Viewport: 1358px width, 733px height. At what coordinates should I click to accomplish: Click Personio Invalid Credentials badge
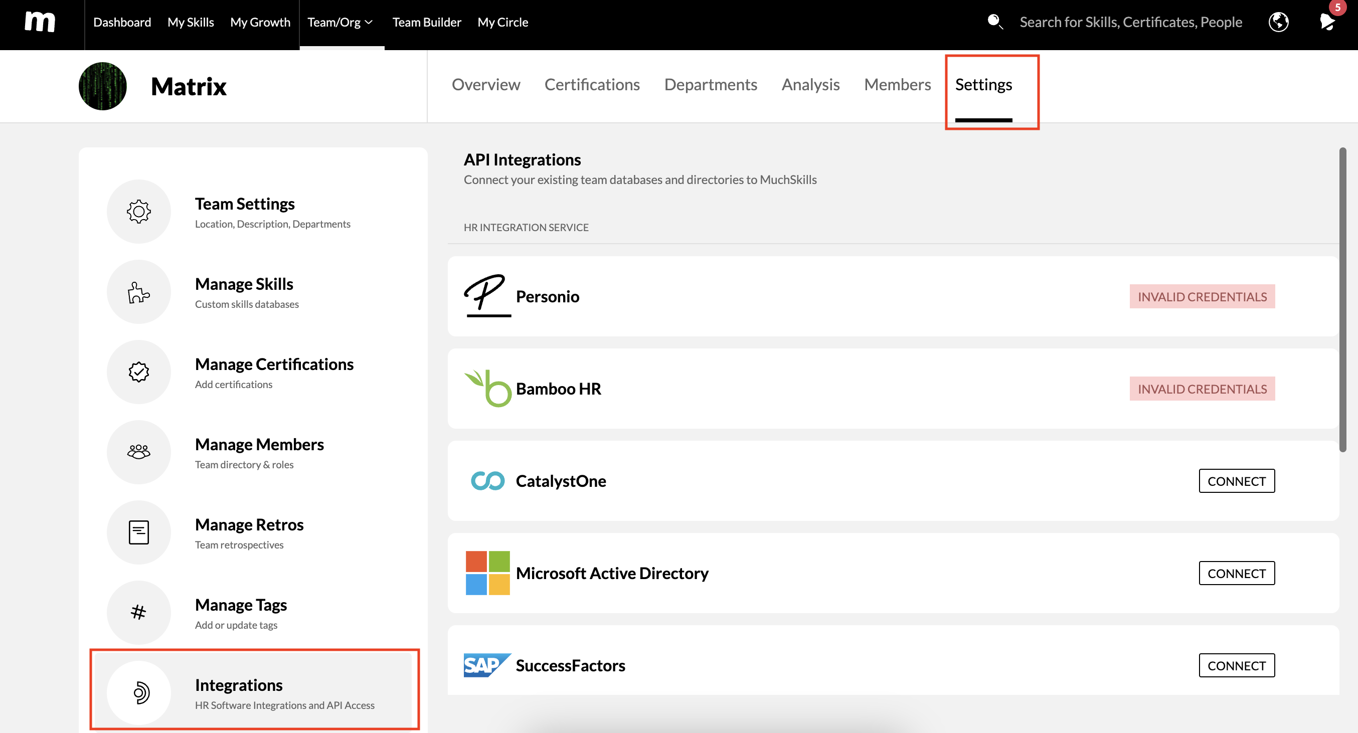pos(1202,297)
